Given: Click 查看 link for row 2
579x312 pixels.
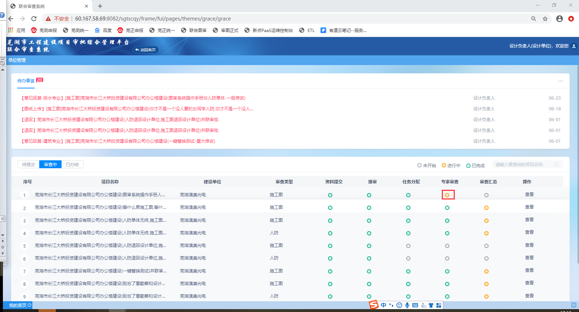Looking at the screenshot, I should (529, 207).
